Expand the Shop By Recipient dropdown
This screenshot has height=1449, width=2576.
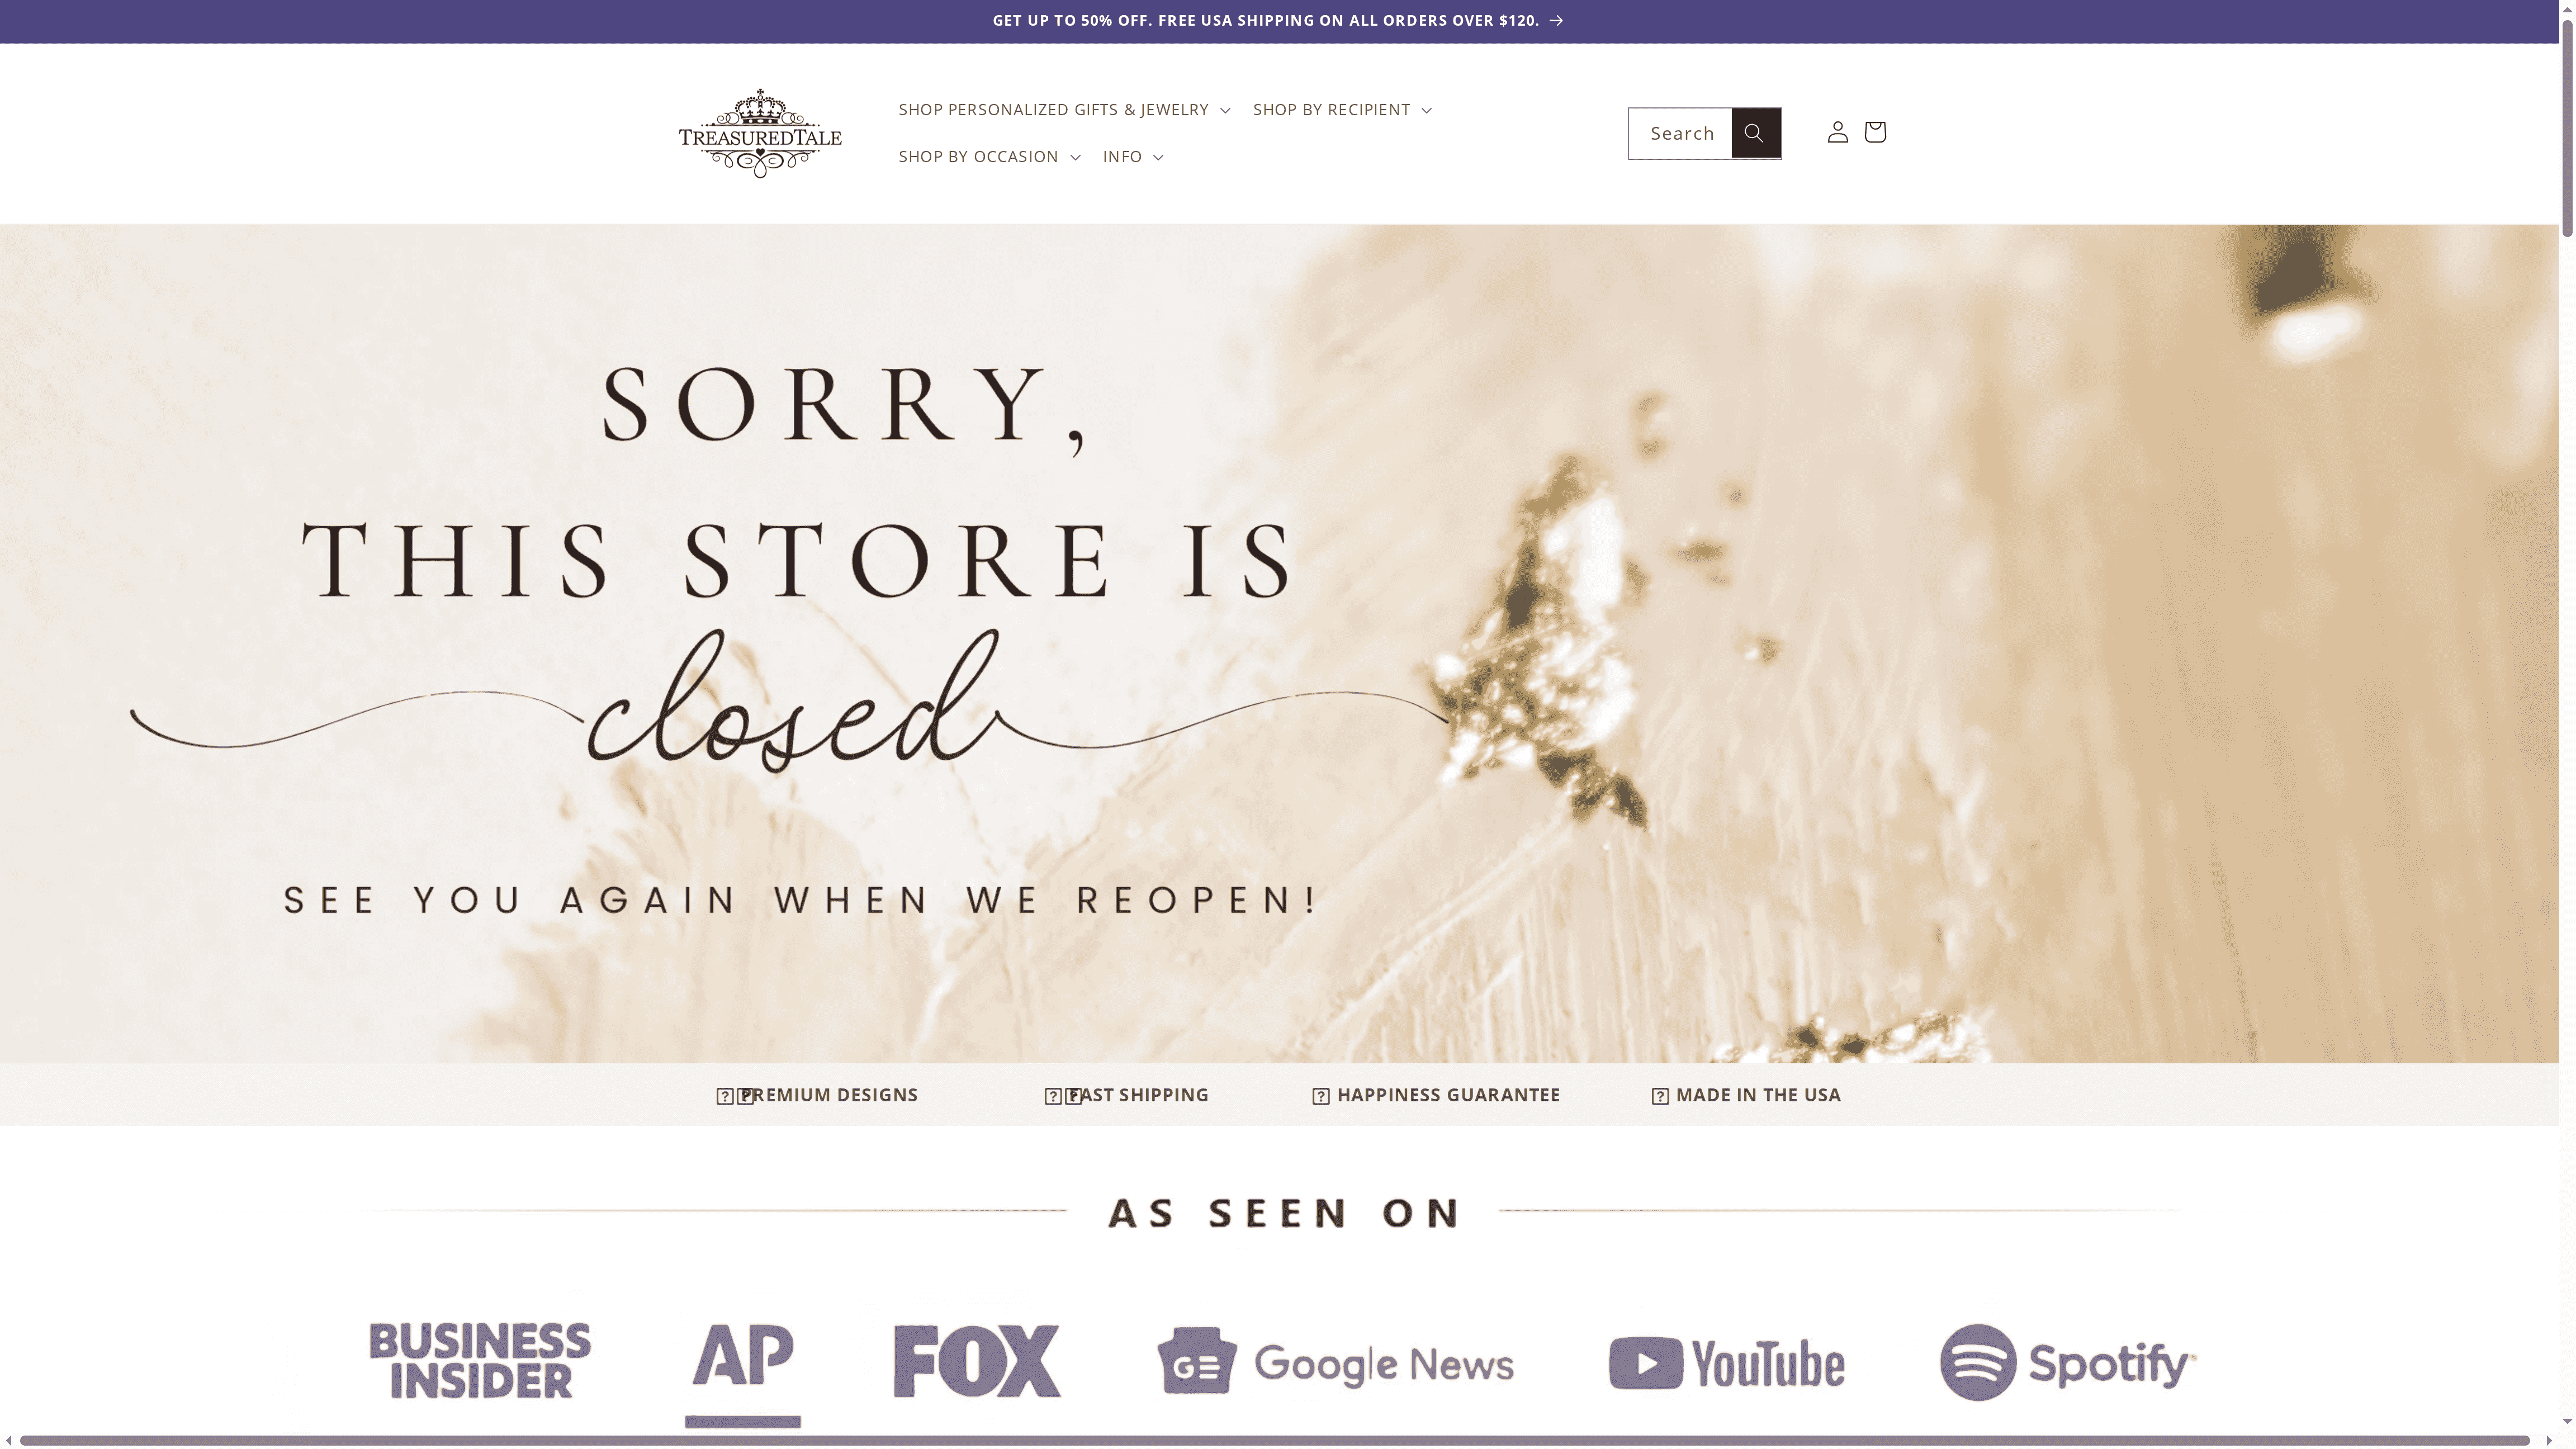[x=1342, y=109]
